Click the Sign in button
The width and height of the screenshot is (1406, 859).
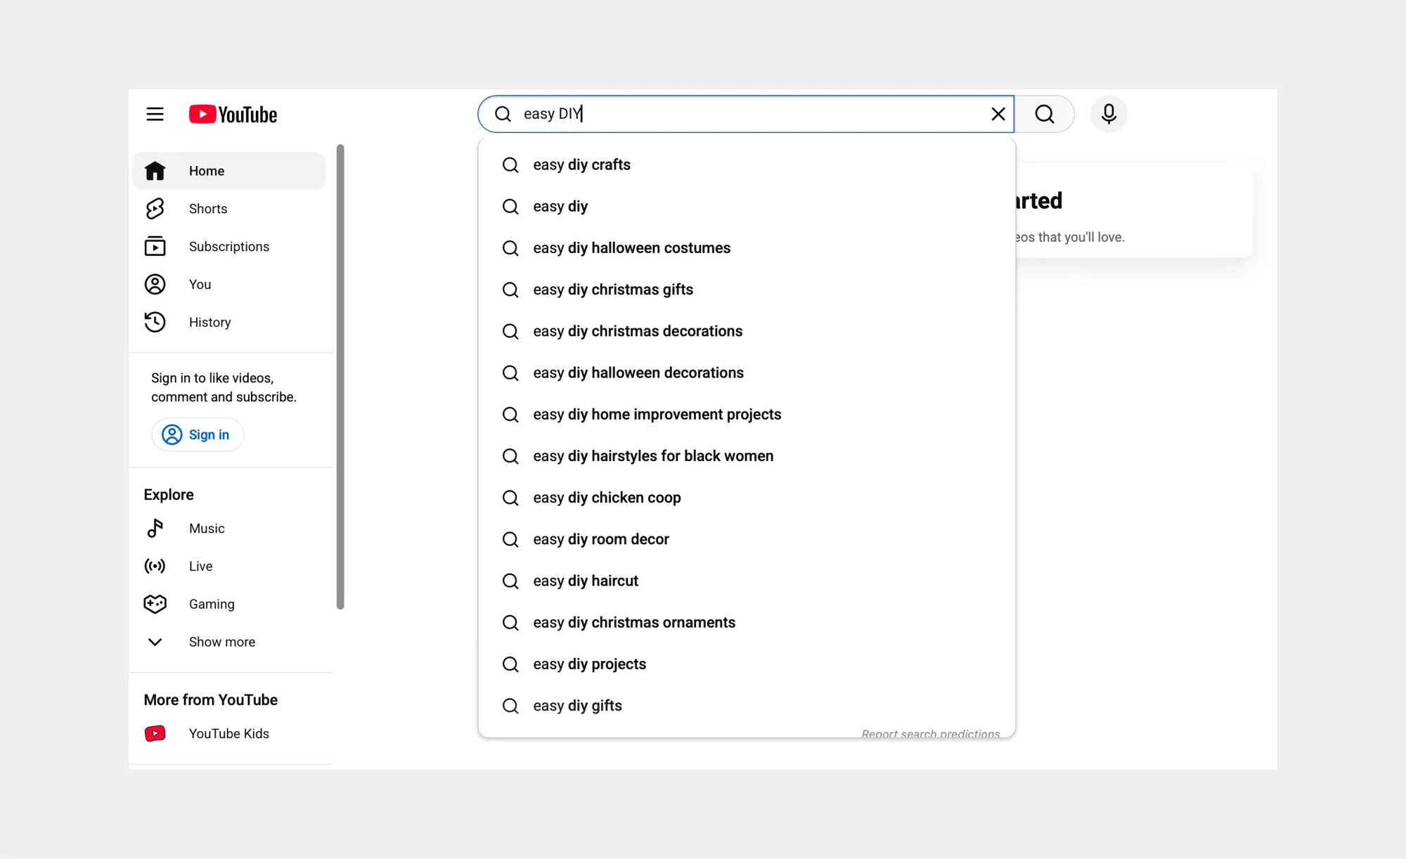coord(198,434)
